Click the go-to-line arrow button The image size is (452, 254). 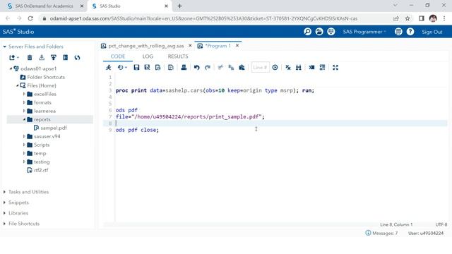(275, 68)
